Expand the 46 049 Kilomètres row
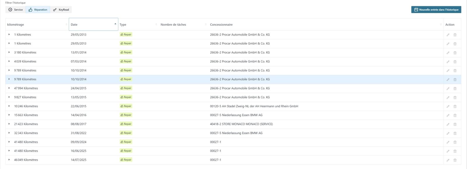Image resolution: width=467 pixels, height=169 pixels. click(x=9, y=160)
